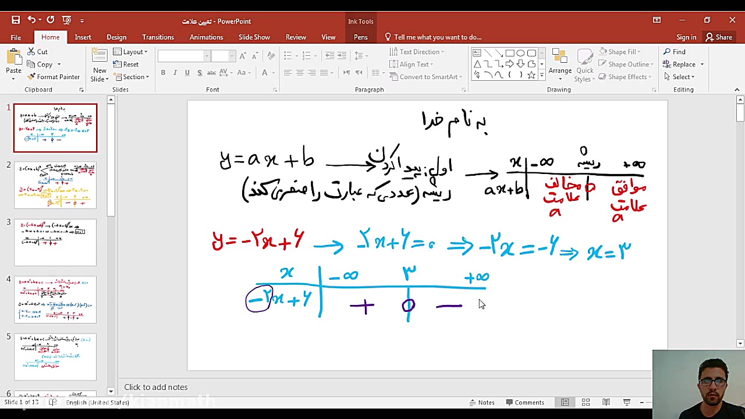Open the Align Text dropdown
The image size is (745, 419).
point(411,65)
